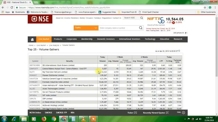Click search icon next to Search NSE
This screenshot has width=218, height=122.
click(x=142, y=18)
